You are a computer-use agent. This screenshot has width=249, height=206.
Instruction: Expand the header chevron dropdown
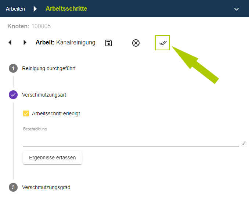coord(237,9)
